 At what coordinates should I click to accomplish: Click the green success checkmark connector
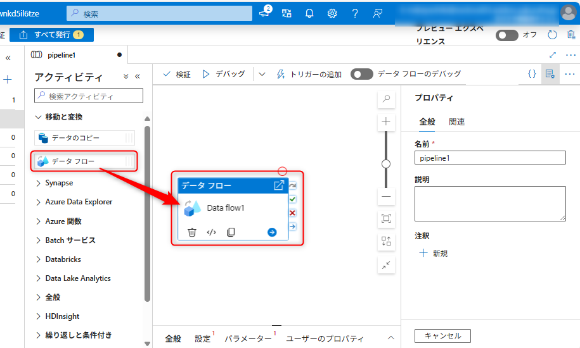(x=293, y=199)
